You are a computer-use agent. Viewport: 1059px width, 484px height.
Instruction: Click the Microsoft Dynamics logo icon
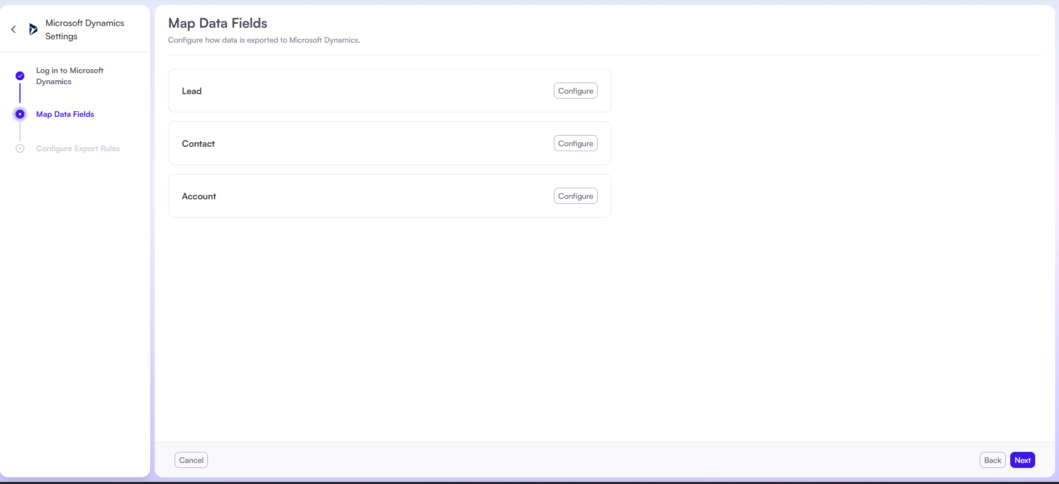click(x=33, y=29)
